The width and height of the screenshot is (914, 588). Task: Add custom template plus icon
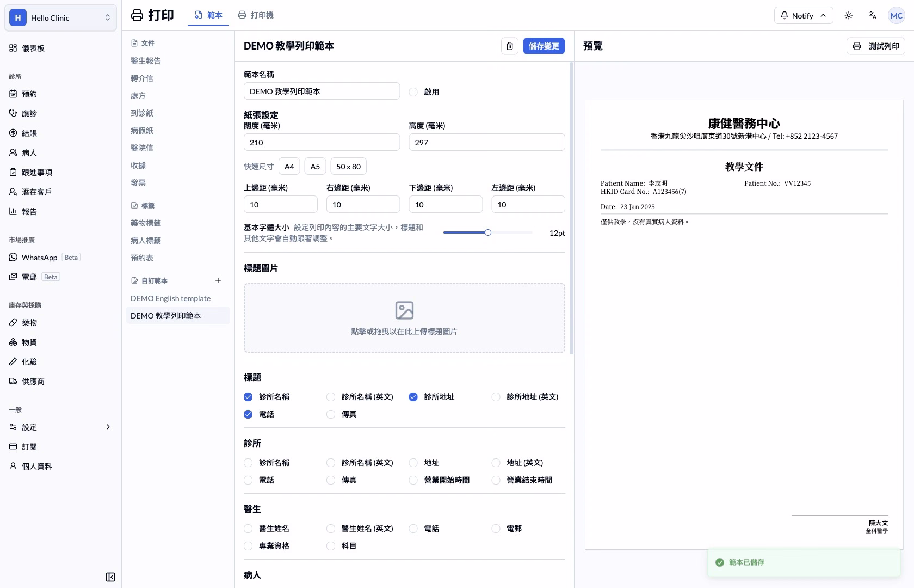pyautogui.click(x=218, y=280)
